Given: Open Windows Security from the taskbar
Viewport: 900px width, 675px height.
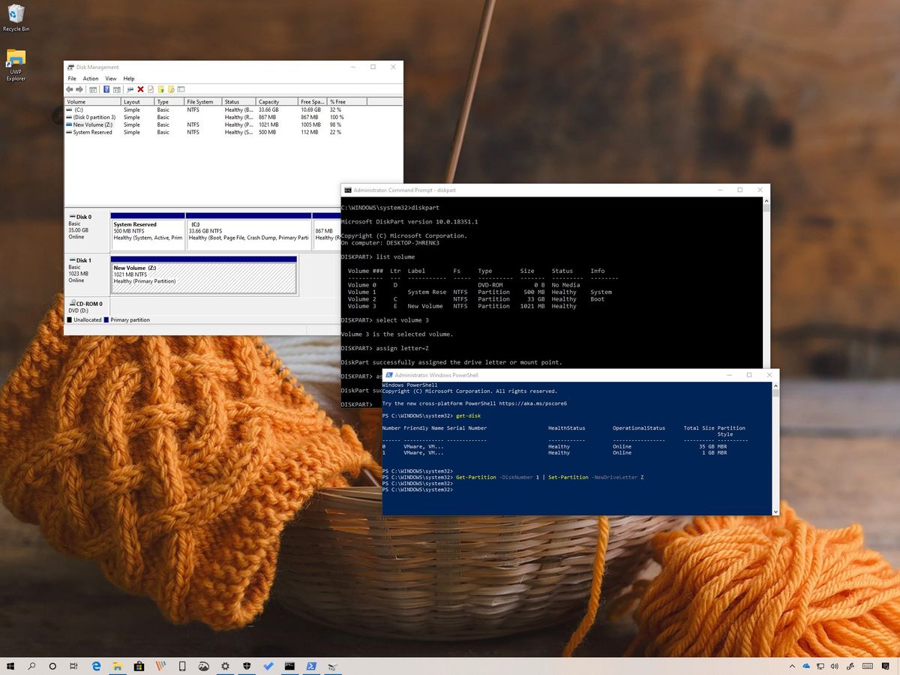Looking at the screenshot, I should coord(247,666).
